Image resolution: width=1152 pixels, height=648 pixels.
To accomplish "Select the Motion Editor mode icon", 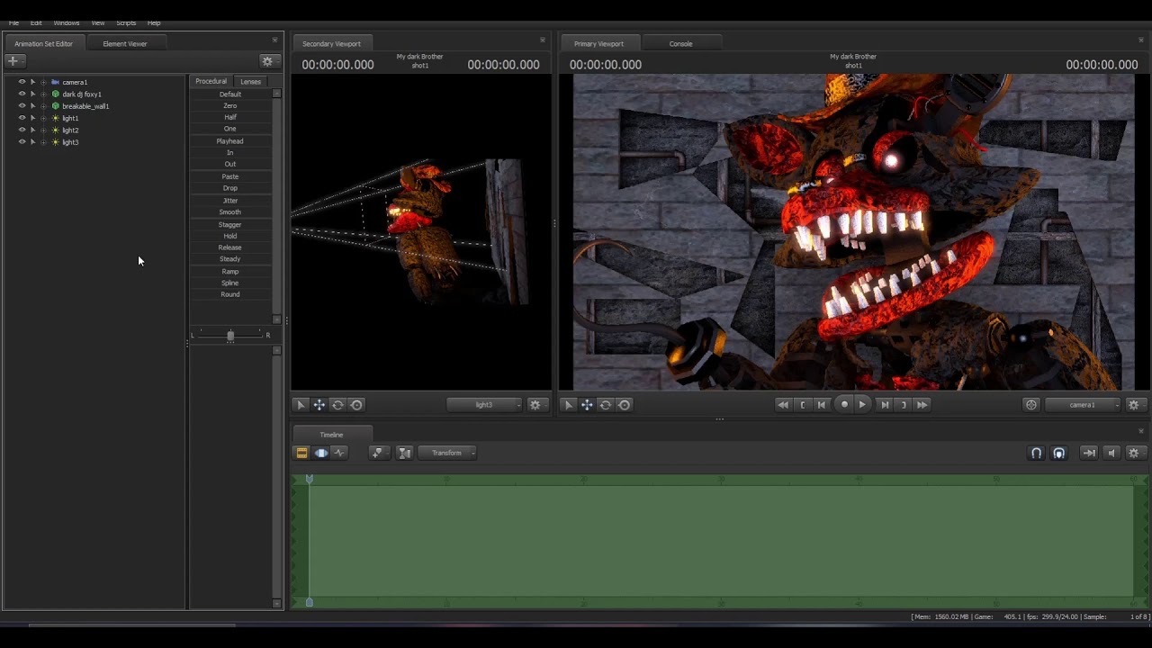I will click(x=320, y=453).
